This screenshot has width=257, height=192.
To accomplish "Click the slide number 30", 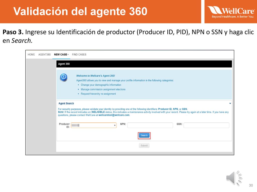I will (251, 185).
